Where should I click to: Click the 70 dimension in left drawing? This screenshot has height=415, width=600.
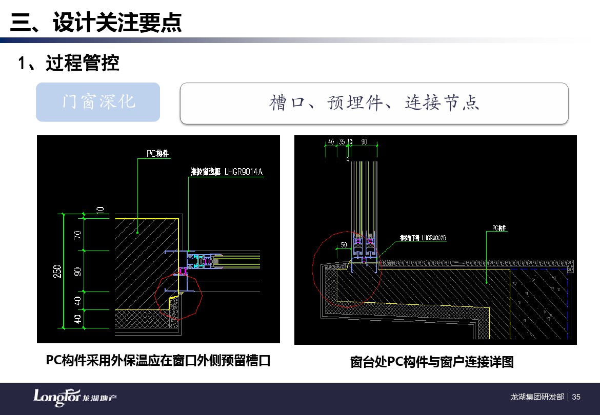click(x=77, y=235)
